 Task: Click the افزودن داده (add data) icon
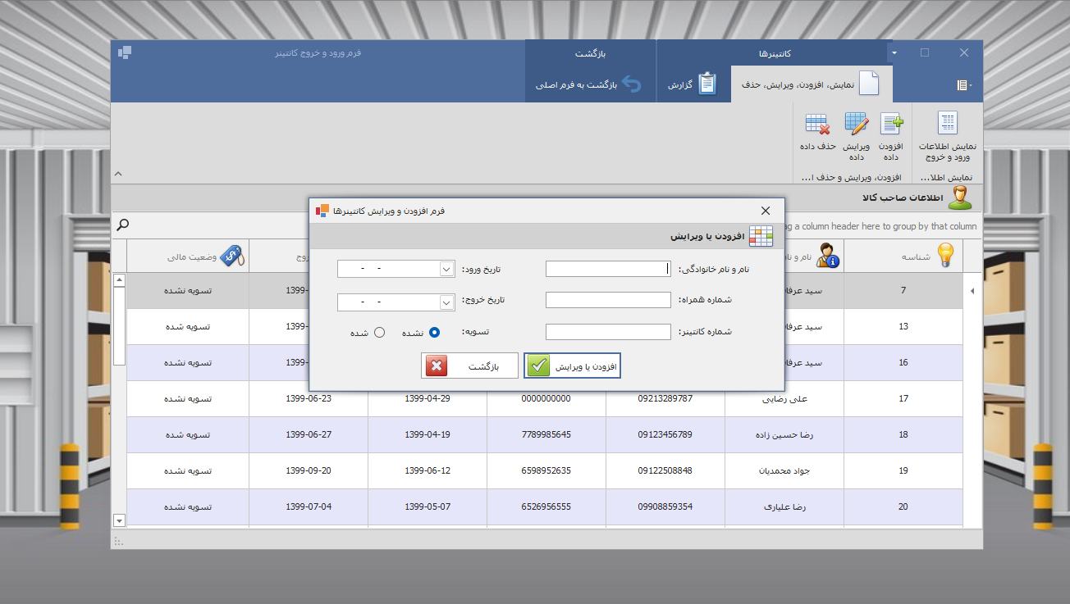891,125
